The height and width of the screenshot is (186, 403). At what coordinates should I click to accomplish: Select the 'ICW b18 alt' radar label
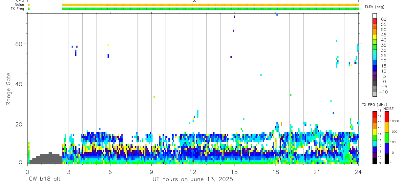coord(44,179)
